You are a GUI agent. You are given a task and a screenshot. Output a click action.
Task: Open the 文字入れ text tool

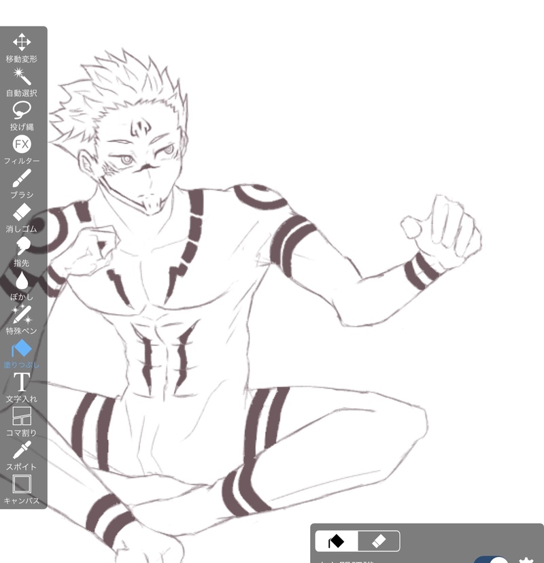pyautogui.click(x=22, y=388)
